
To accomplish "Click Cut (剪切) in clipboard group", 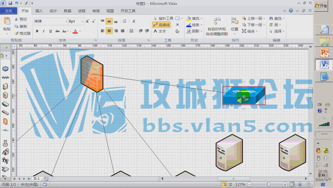I will click(21, 19).
